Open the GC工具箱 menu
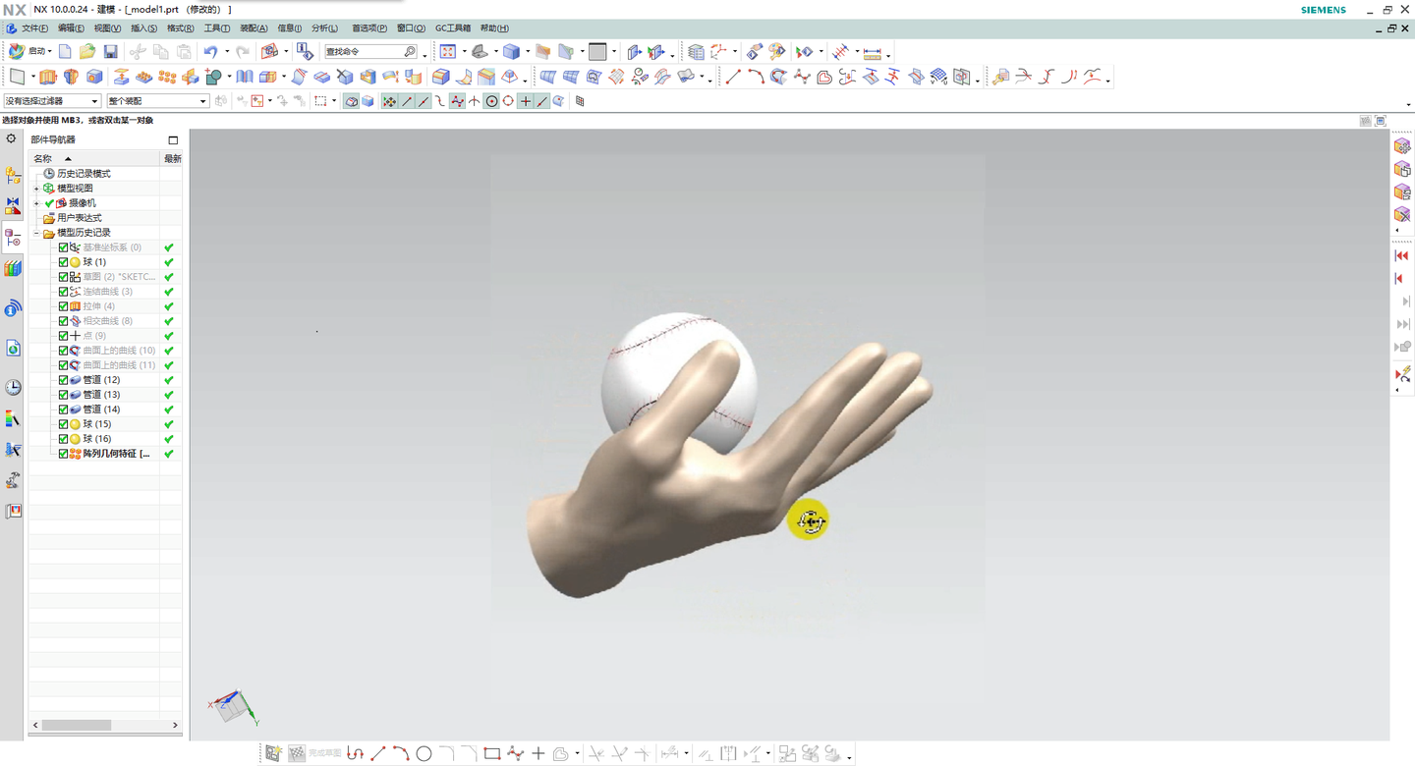1415x766 pixels. 453,28
